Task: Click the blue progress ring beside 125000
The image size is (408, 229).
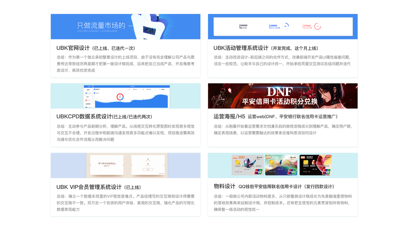Action: pos(285,26)
